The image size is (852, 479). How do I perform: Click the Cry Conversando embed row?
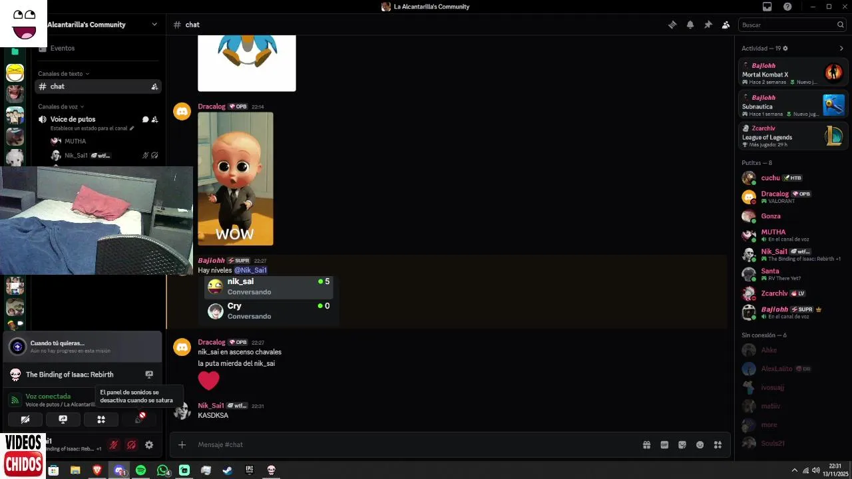270,311
